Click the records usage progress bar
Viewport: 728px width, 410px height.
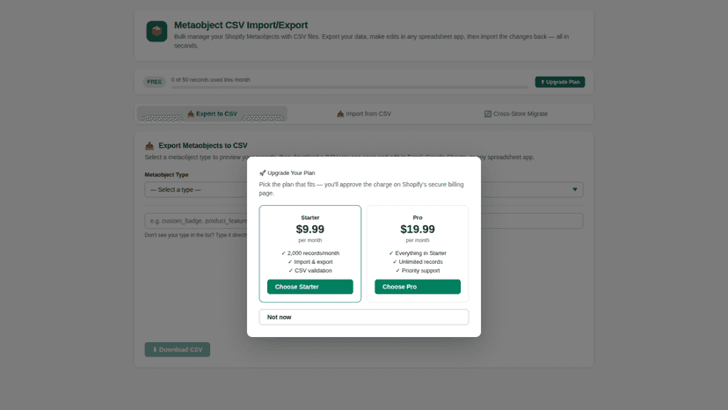tap(349, 87)
